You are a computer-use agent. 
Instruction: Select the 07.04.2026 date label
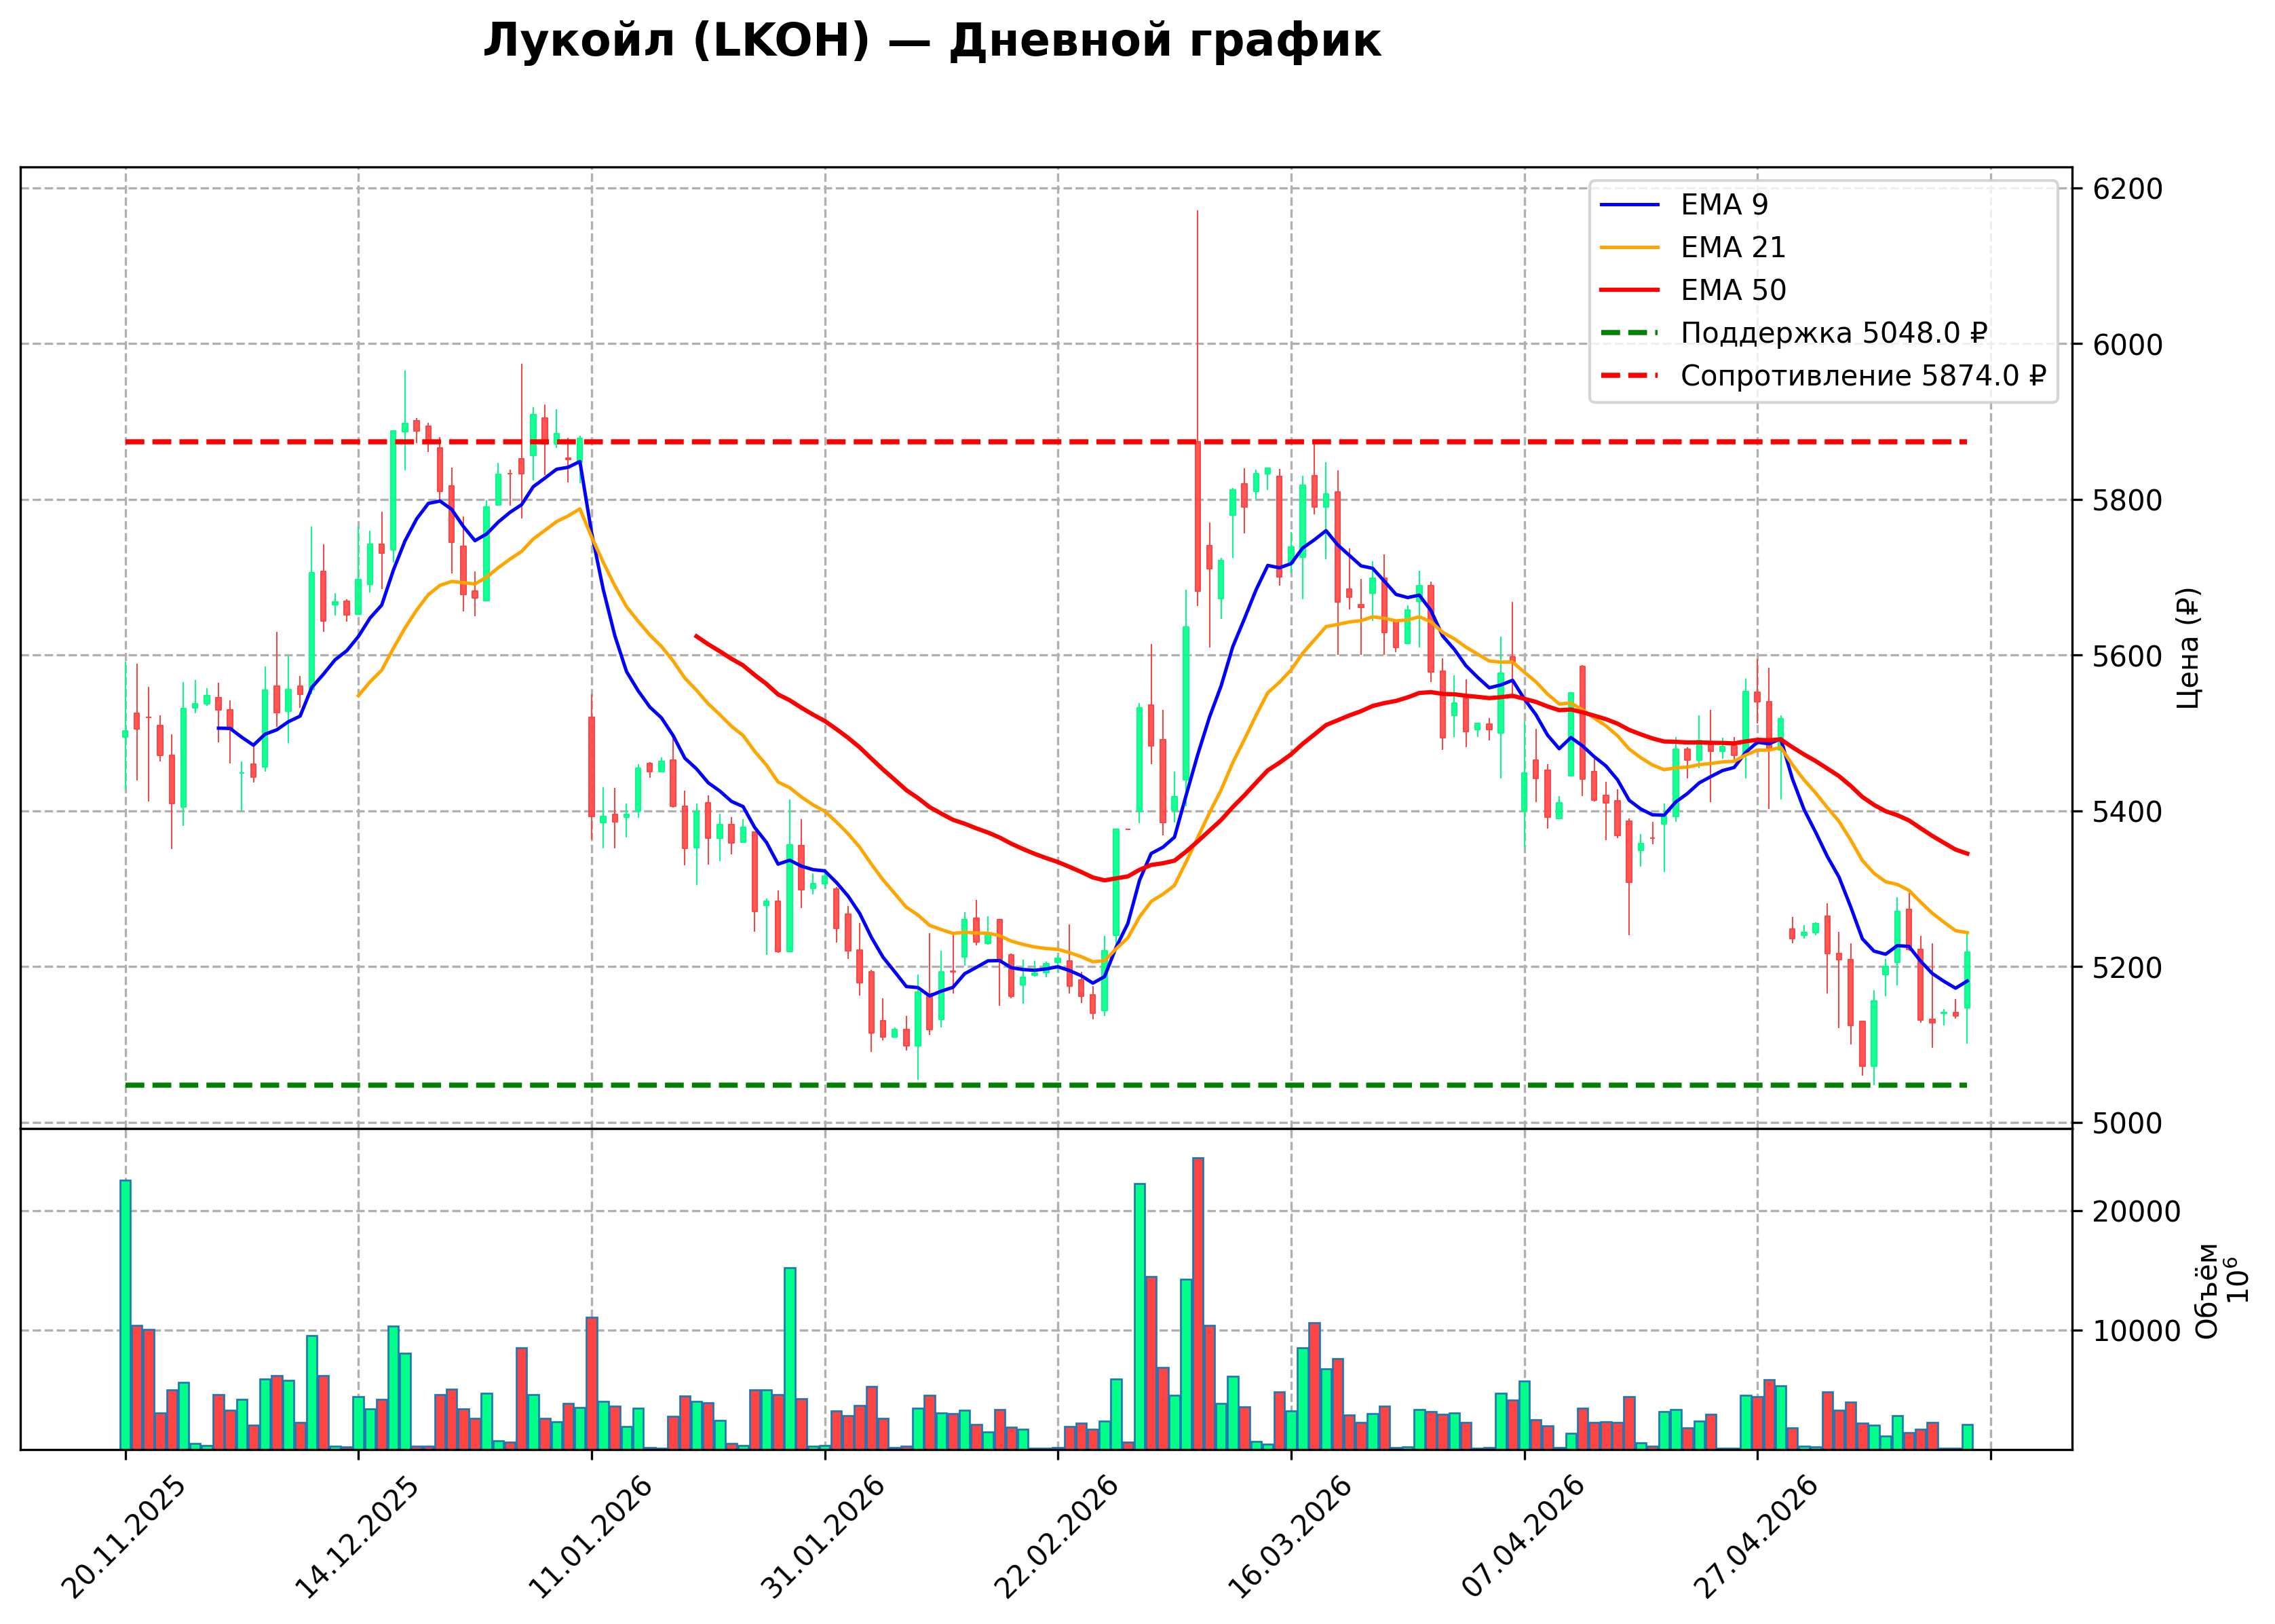pos(1523,1538)
